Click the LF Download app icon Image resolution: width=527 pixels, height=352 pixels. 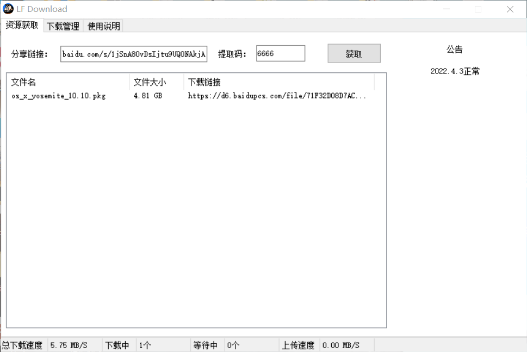pos(8,8)
